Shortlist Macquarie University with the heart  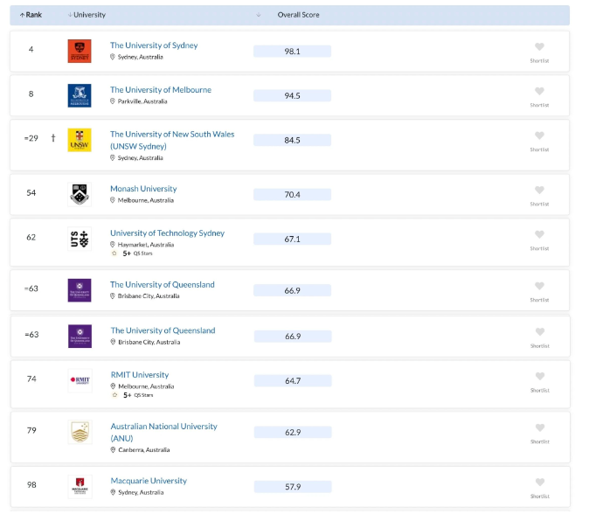coord(540,482)
